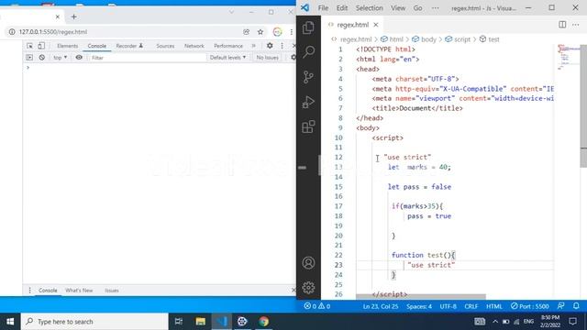The height and width of the screenshot is (330, 587).
Task: Open the Manage gear in VS Code
Action: click(308, 287)
